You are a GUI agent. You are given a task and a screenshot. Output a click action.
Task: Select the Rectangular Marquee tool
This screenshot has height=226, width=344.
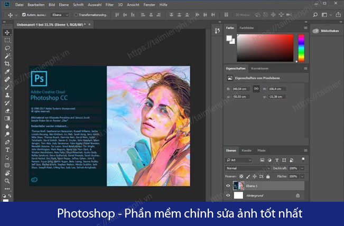coord(7,40)
